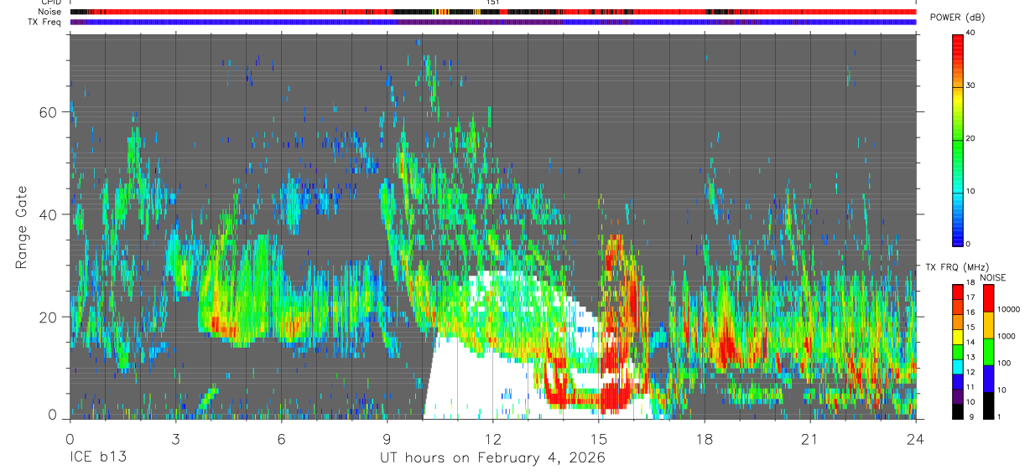Click UT hours axis tick label '18'

[x=704, y=438]
